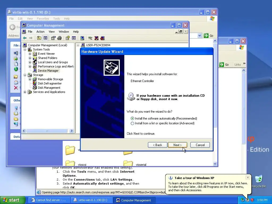The height and width of the screenshot is (204, 272).
Task: Open the View menu in Computer Management
Action: coord(52,32)
